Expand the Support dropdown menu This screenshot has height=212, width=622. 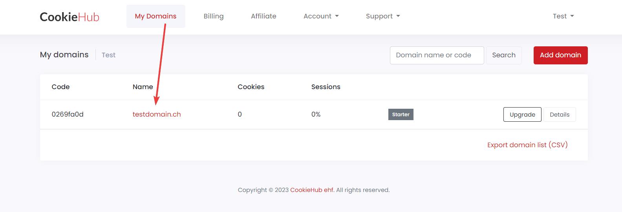coord(383,16)
